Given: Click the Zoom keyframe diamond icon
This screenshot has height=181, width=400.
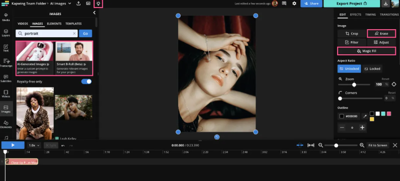Looking at the screenshot, I should pyautogui.click(x=394, y=84).
